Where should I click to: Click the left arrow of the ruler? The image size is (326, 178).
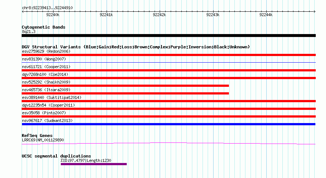(23, 12)
